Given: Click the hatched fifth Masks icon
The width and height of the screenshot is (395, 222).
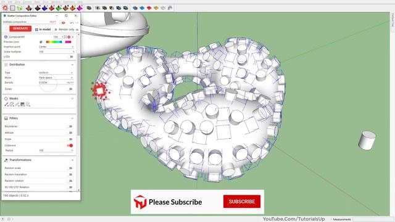Looking at the screenshot, I should coord(28,104).
